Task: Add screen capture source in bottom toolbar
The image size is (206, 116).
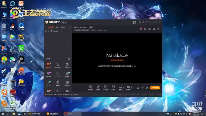Action: click(x=91, y=88)
